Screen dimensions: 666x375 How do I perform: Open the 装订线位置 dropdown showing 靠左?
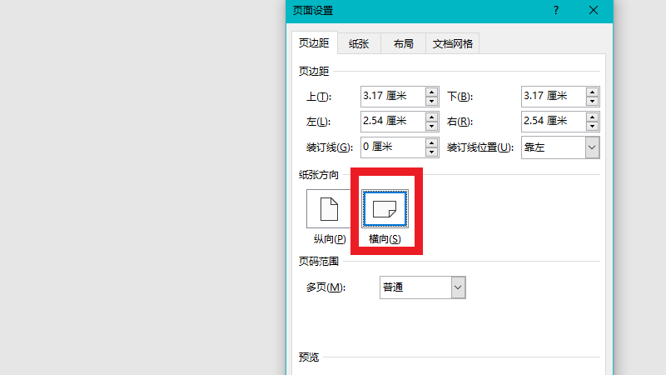[560, 147]
